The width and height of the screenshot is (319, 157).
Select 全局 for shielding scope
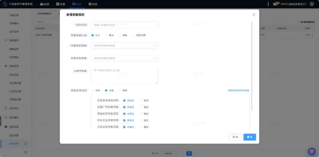pos(96,90)
